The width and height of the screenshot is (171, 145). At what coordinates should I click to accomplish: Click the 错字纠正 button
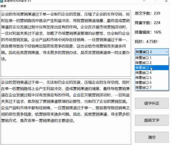[152, 103]
